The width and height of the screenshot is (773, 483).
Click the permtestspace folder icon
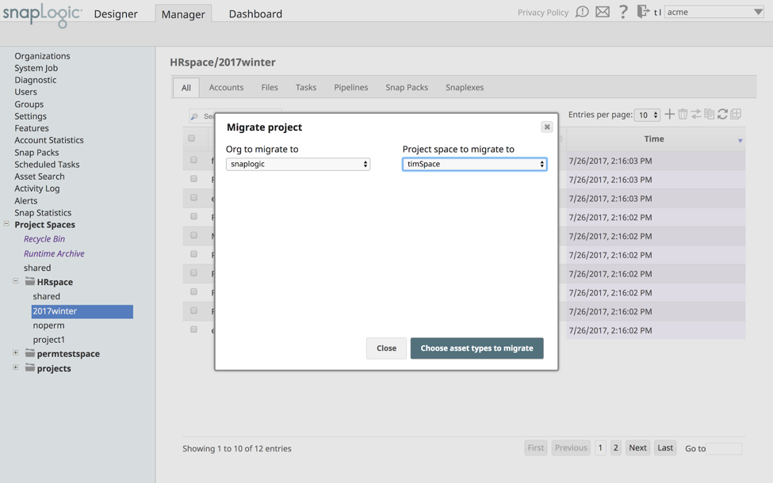(x=30, y=353)
